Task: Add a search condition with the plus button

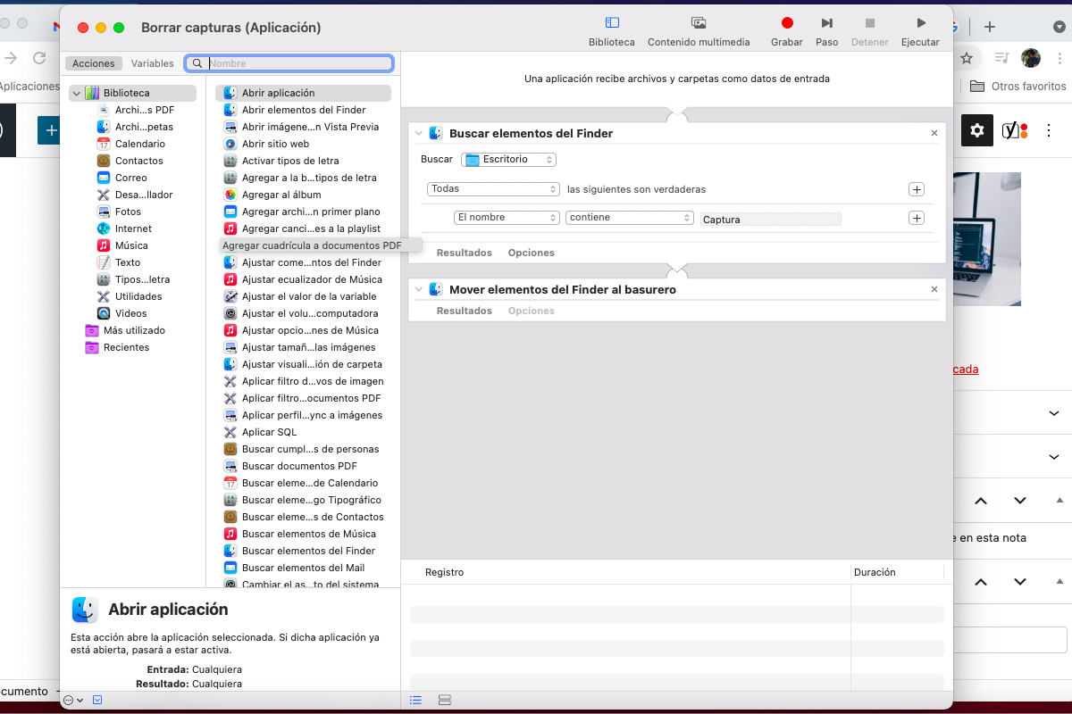Action: coord(917,217)
